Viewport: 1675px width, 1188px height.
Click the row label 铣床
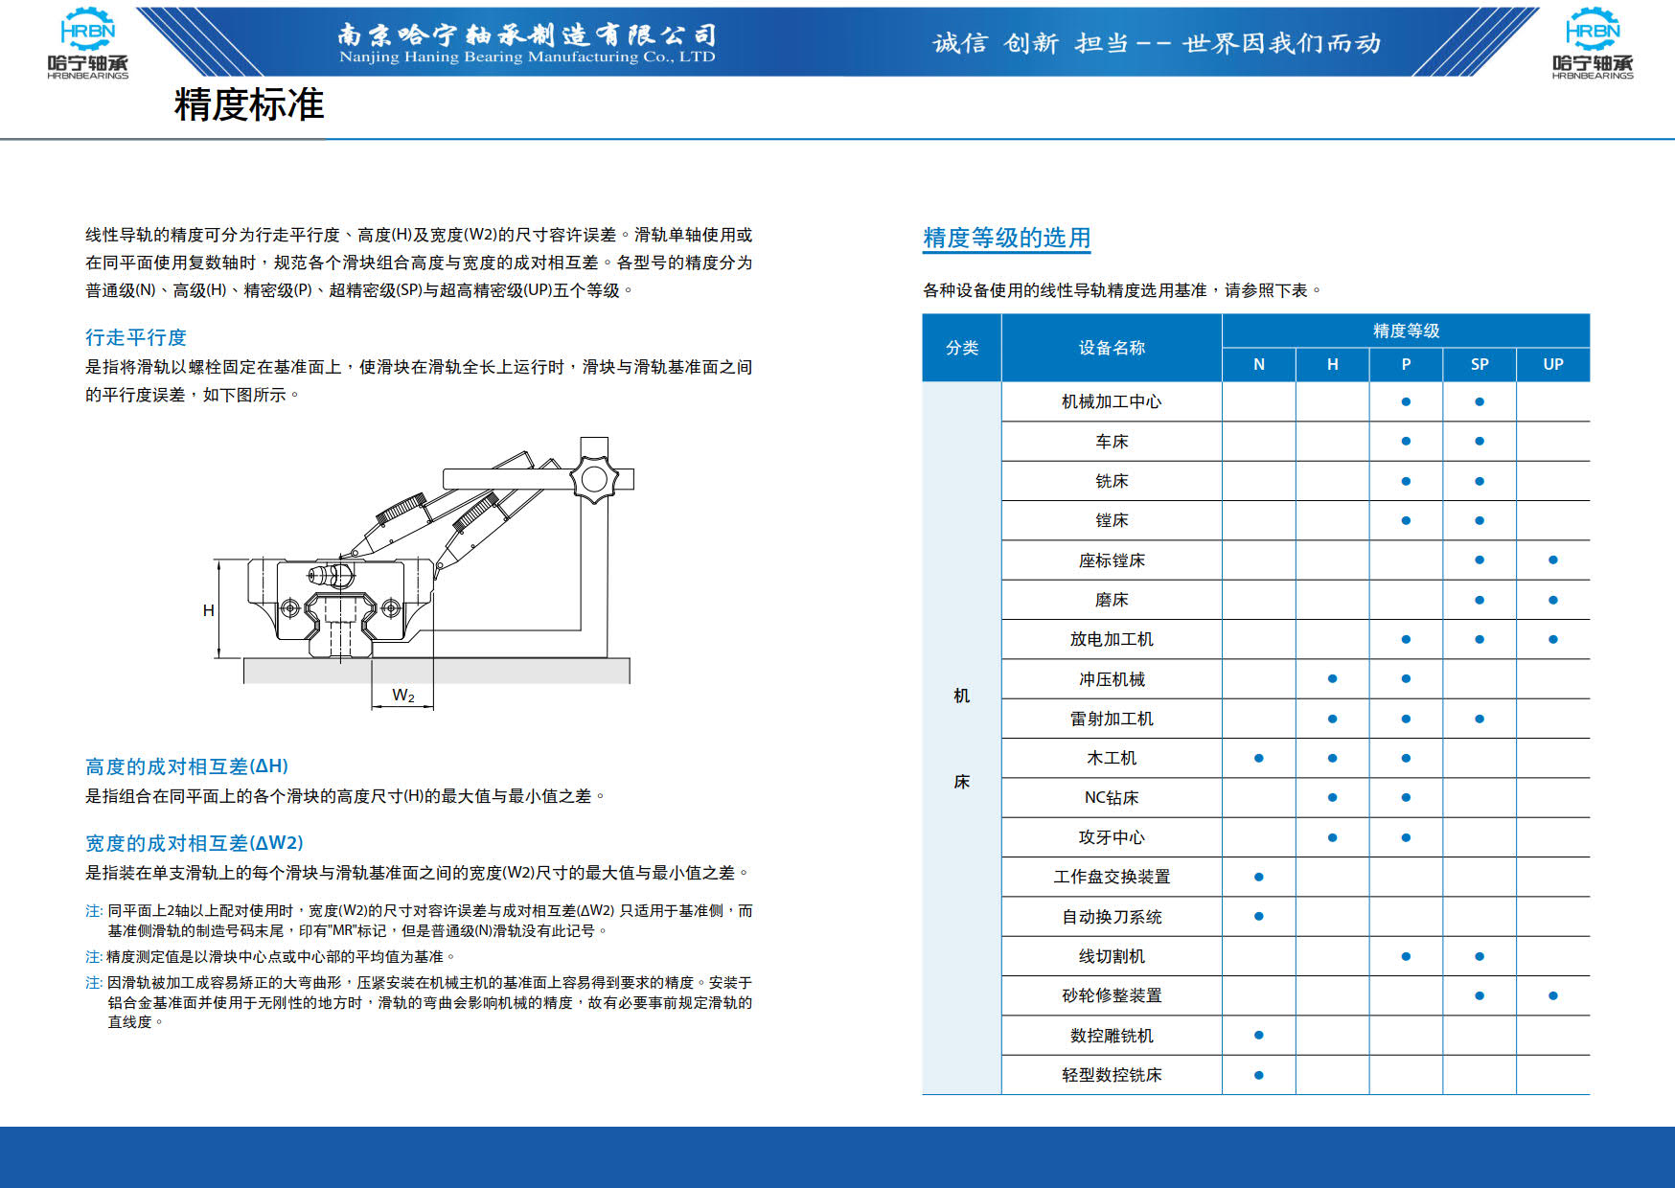1112,481
